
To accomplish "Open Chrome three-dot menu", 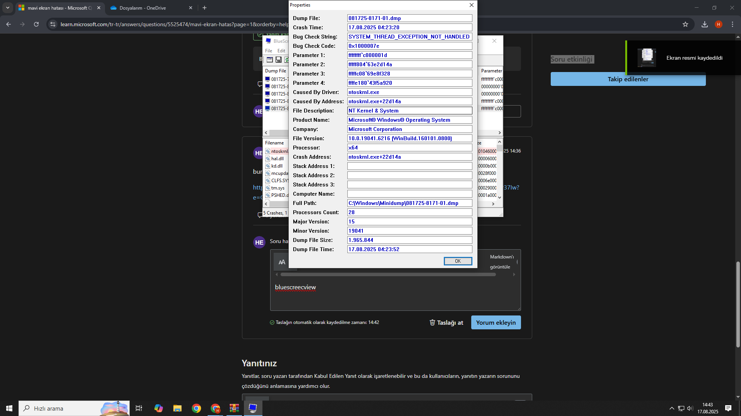I will tap(732, 24).
